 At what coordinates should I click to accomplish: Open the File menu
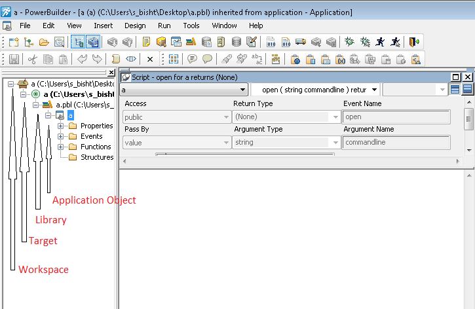(x=25, y=26)
